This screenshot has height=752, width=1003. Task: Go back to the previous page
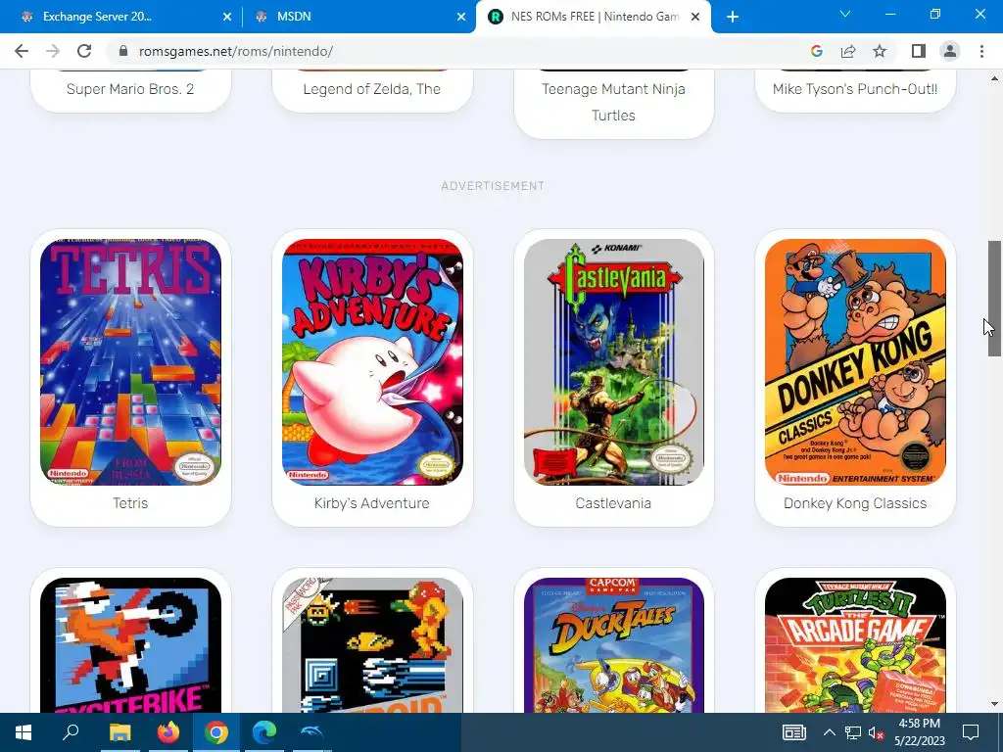22,51
